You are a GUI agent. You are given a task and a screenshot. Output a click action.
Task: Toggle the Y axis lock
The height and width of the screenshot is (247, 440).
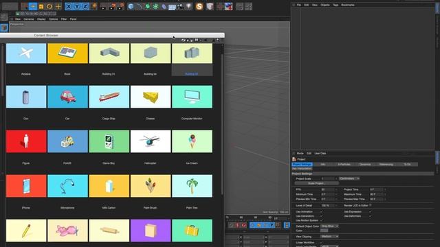point(77,6)
